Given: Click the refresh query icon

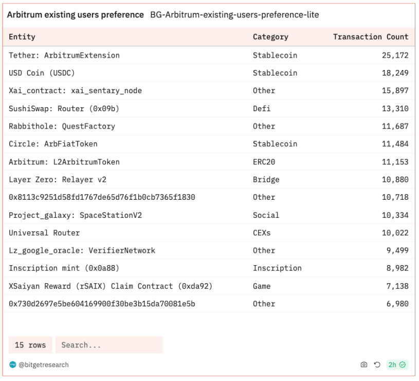Looking at the screenshot, I should (x=377, y=365).
